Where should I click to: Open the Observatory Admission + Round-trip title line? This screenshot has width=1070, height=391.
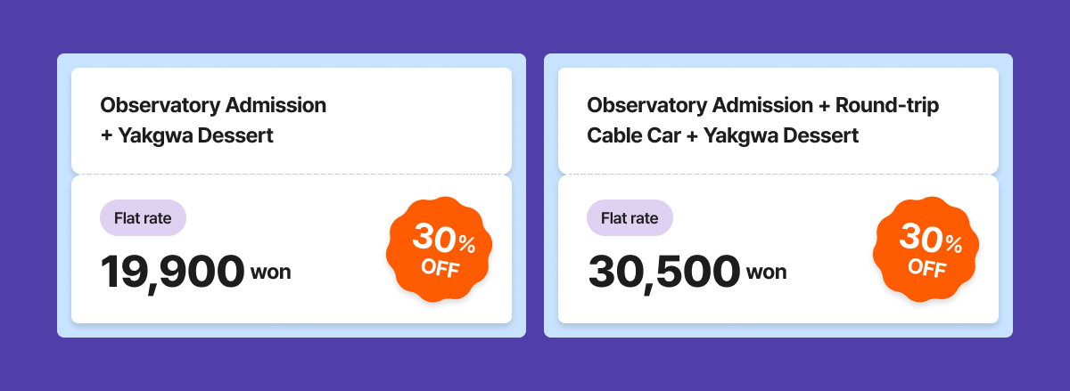point(763,105)
